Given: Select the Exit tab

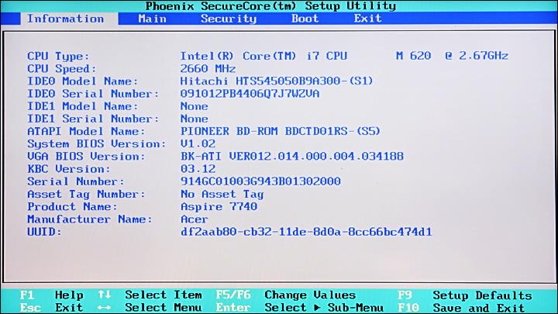Looking at the screenshot, I should point(367,19).
